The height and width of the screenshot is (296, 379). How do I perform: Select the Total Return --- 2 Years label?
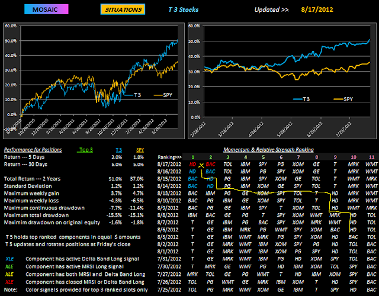(x=32, y=179)
